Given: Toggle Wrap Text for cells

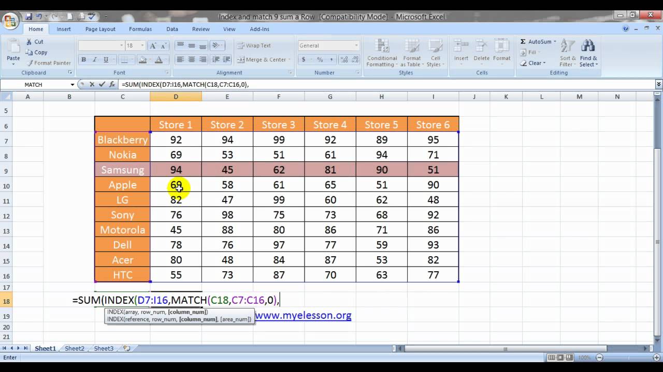Looking at the screenshot, I should pos(254,45).
